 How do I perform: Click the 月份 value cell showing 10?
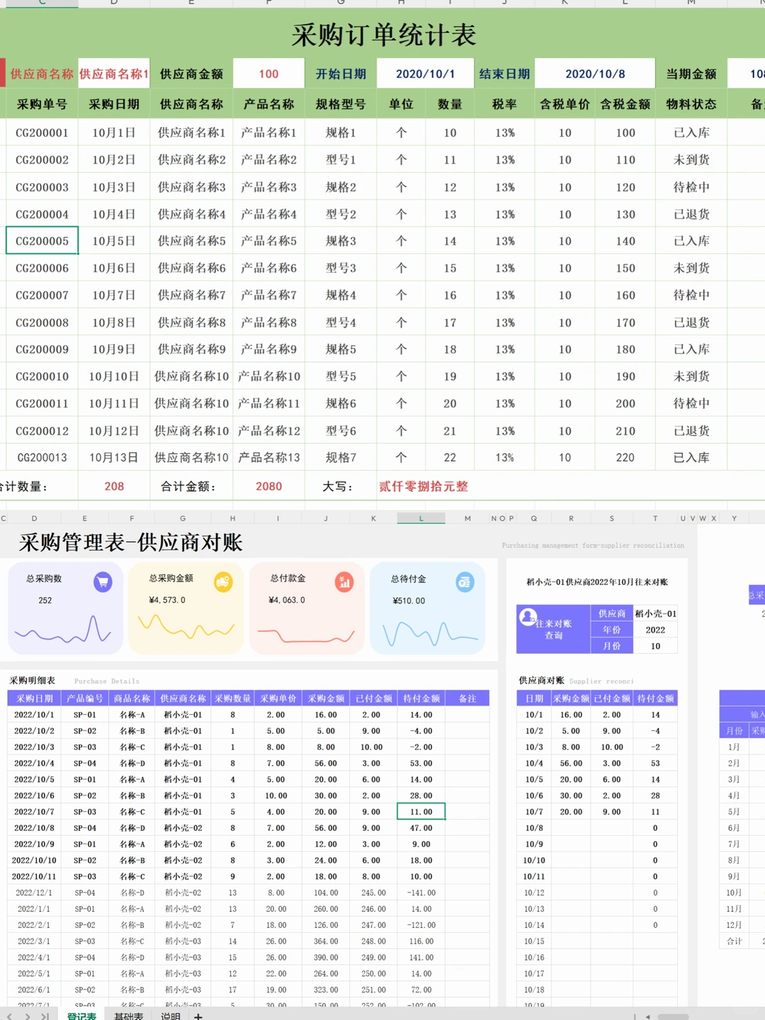tap(655, 646)
